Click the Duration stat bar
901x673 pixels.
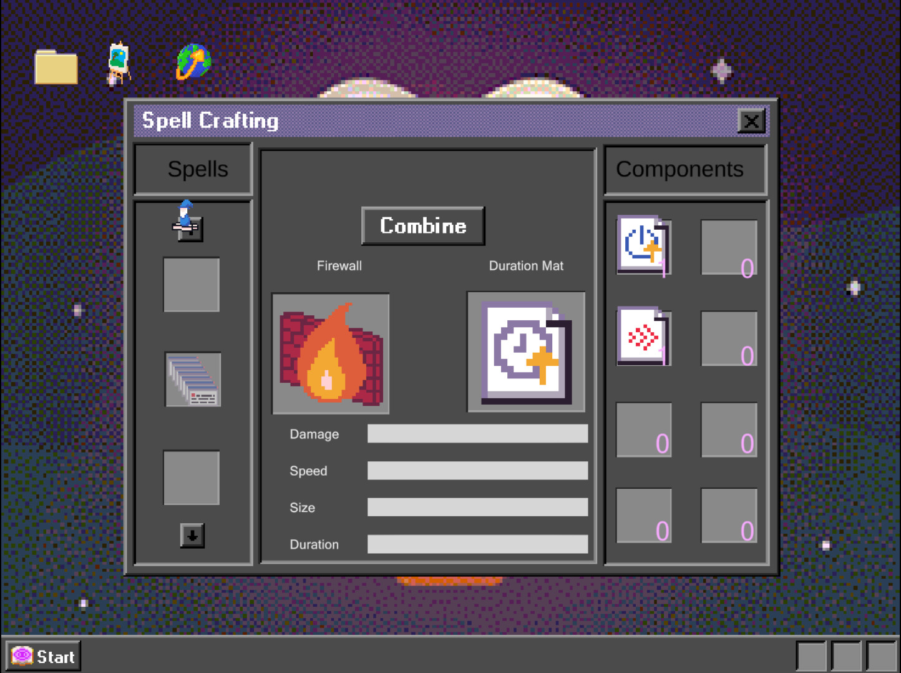tap(477, 544)
